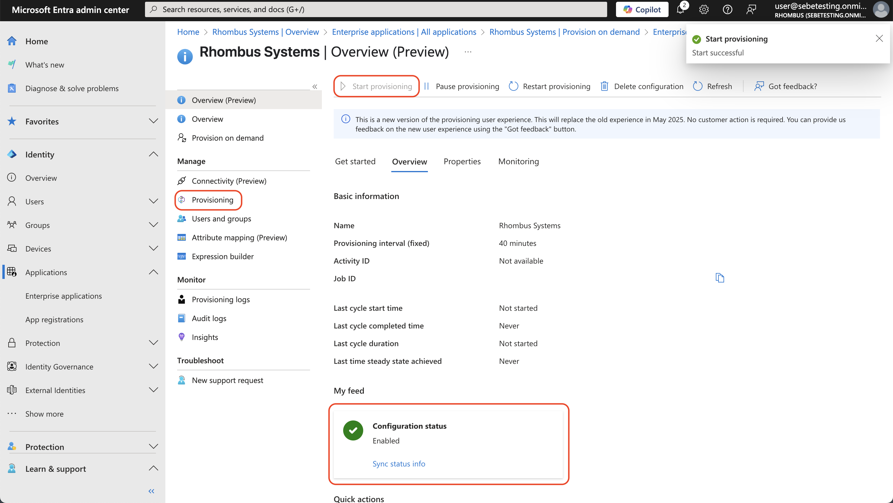This screenshot has height=503, width=893.
Task: Open the notifications bell icon
Action: 680,9
